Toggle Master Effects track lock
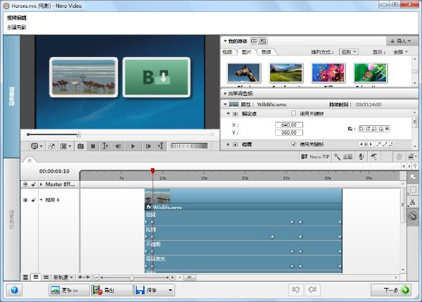This screenshot has width=422, height=302. [33, 184]
